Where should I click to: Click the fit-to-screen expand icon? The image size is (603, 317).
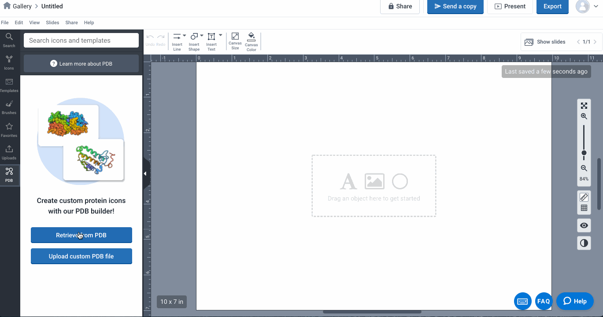coord(584,106)
